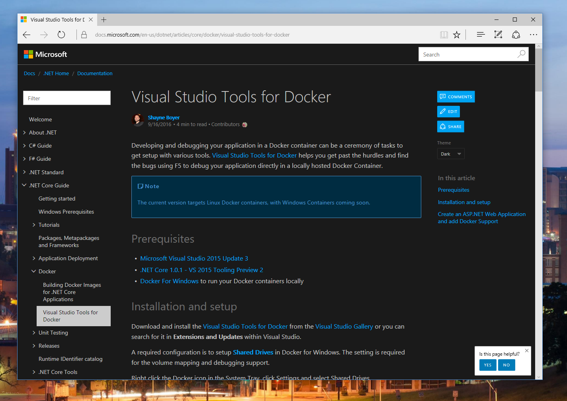
Task: Click the browser forward arrow
Action: [x=44, y=35]
